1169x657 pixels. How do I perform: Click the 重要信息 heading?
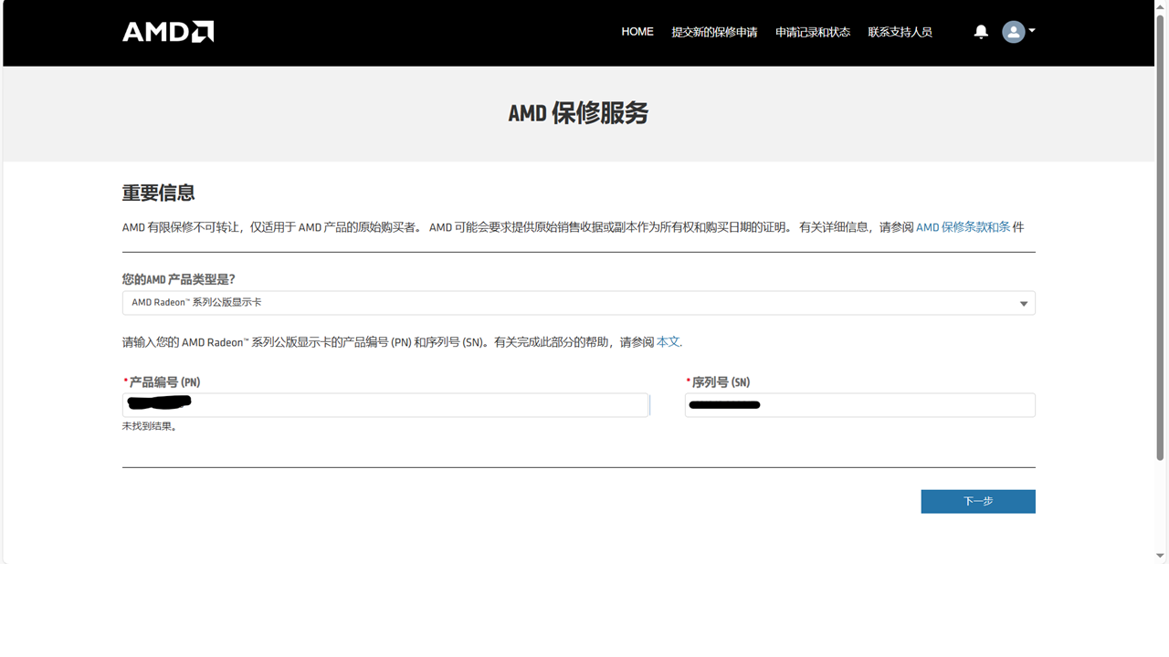click(159, 193)
